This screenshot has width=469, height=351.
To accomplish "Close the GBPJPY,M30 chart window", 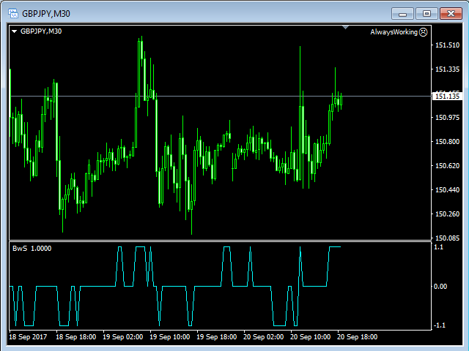I will click(x=450, y=13).
